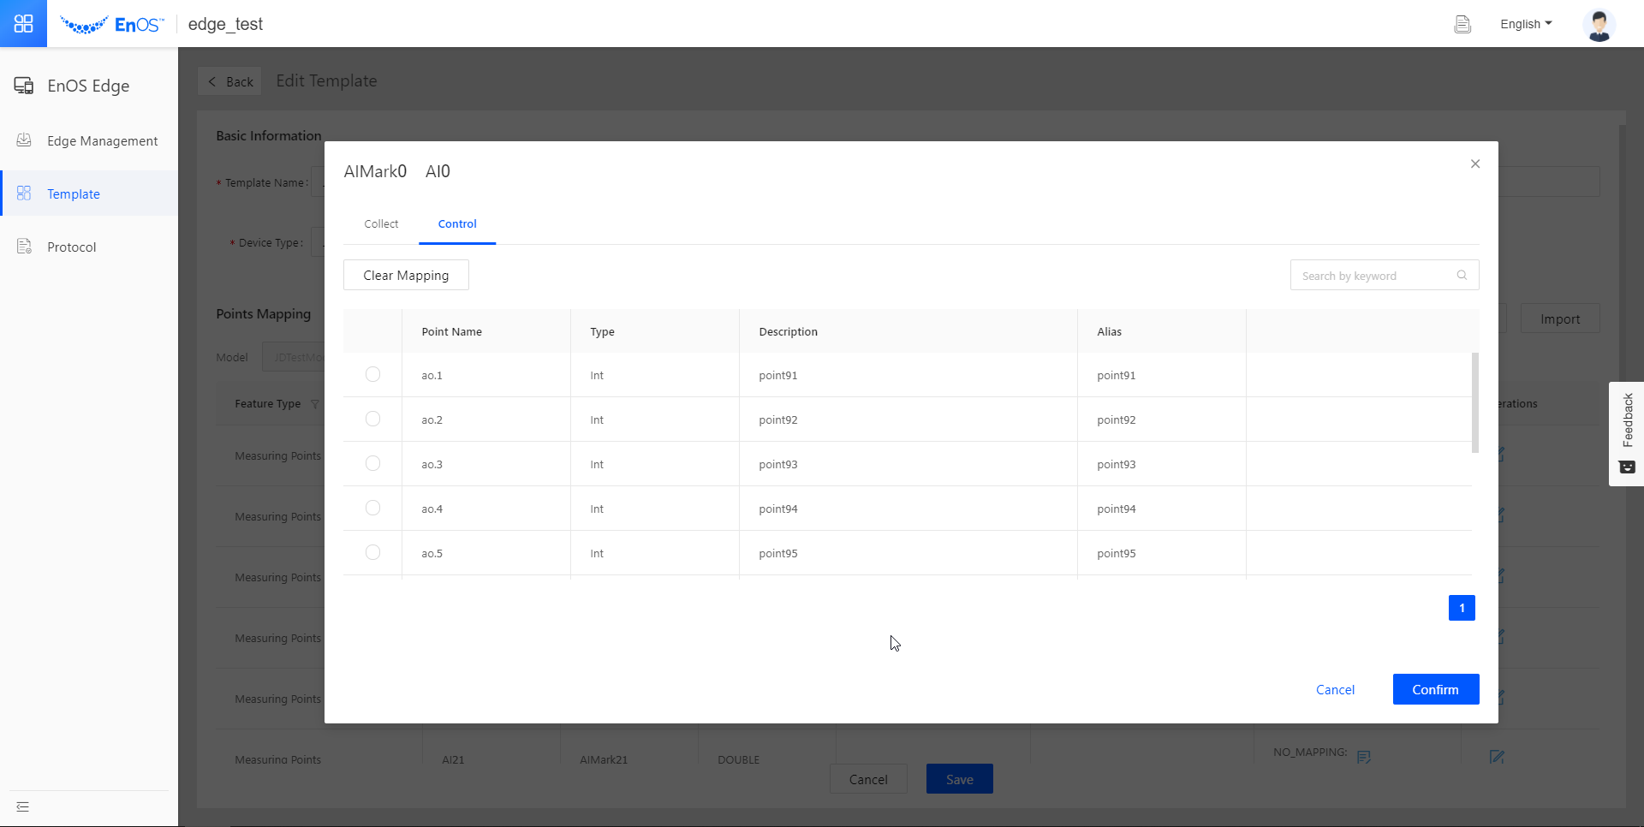Choose the ao.5 point radio button

372,553
